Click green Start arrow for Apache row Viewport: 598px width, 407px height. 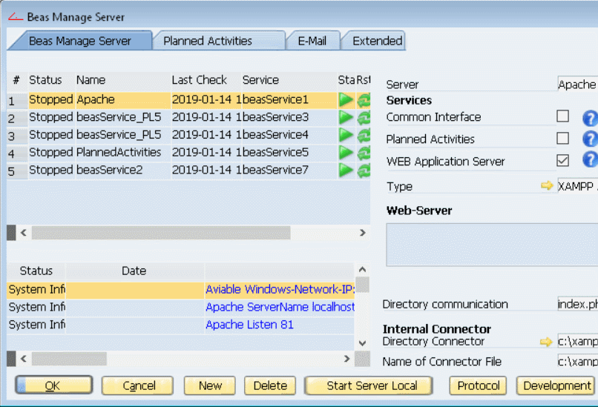click(x=346, y=100)
